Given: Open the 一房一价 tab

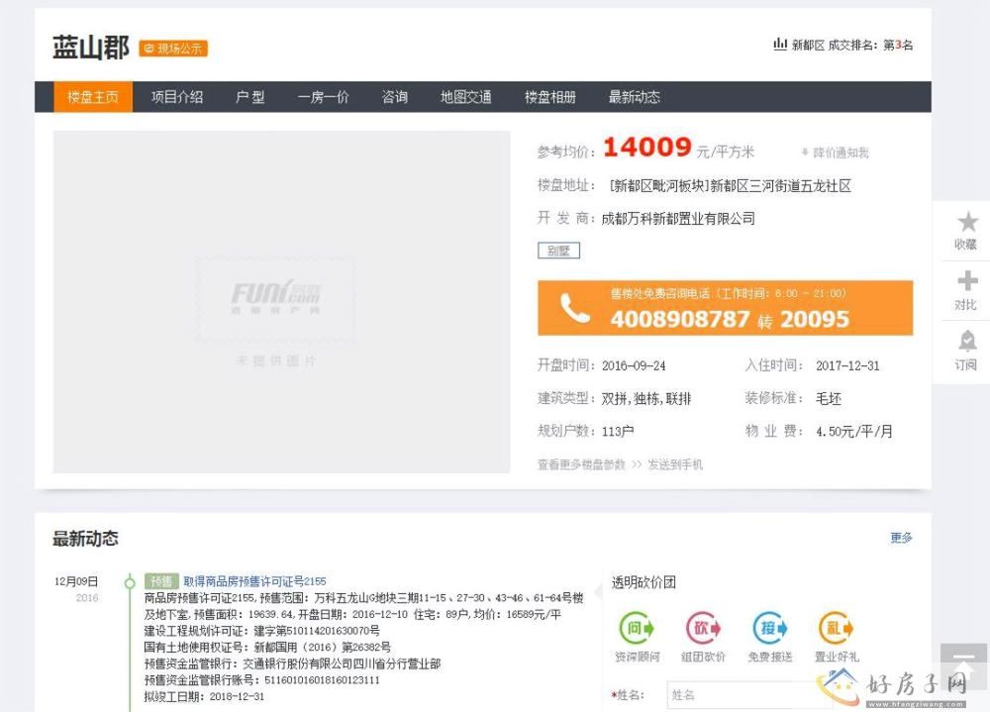Looking at the screenshot, I should coord(324,97).
